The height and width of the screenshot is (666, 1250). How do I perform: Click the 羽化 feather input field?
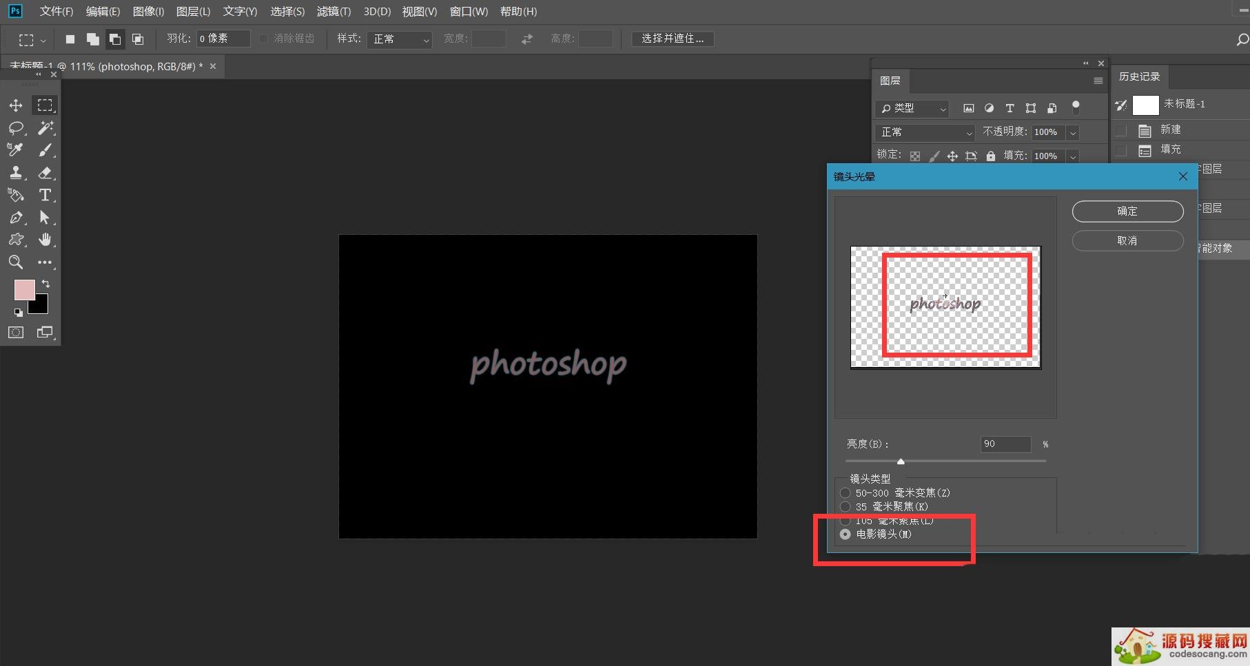click(223, 39)
